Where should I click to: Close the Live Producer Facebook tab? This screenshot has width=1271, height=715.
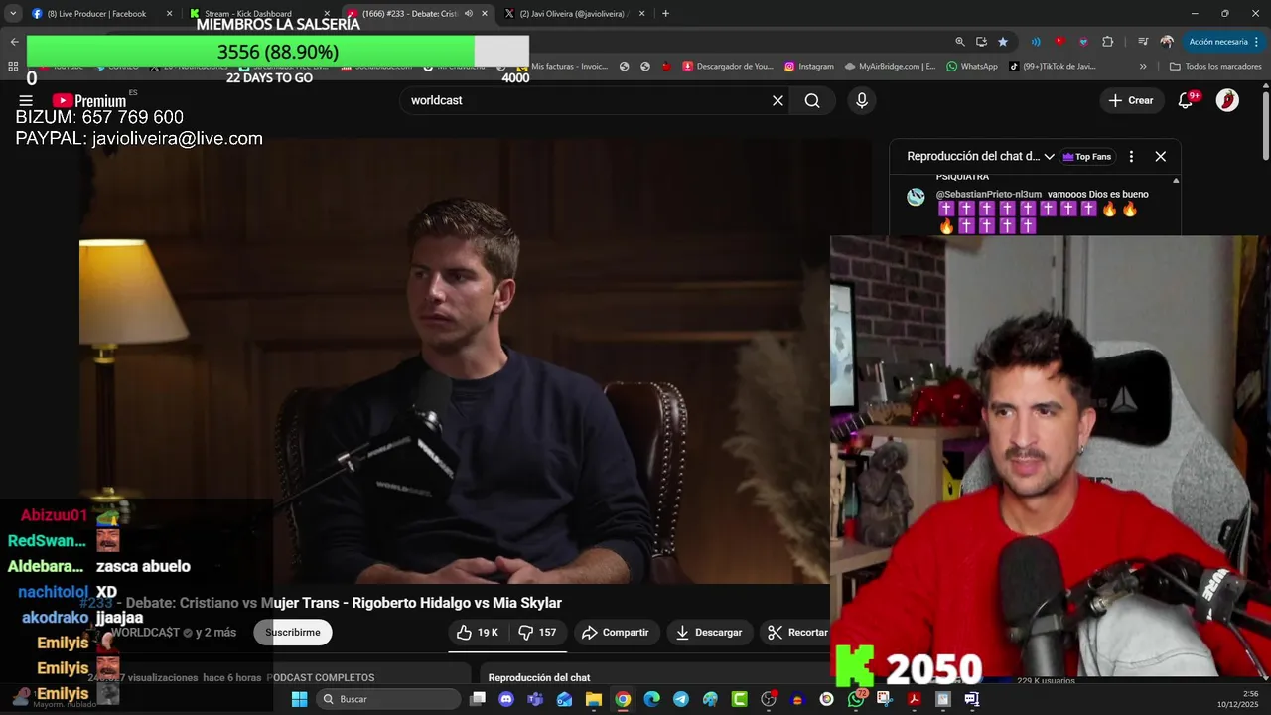169,14
